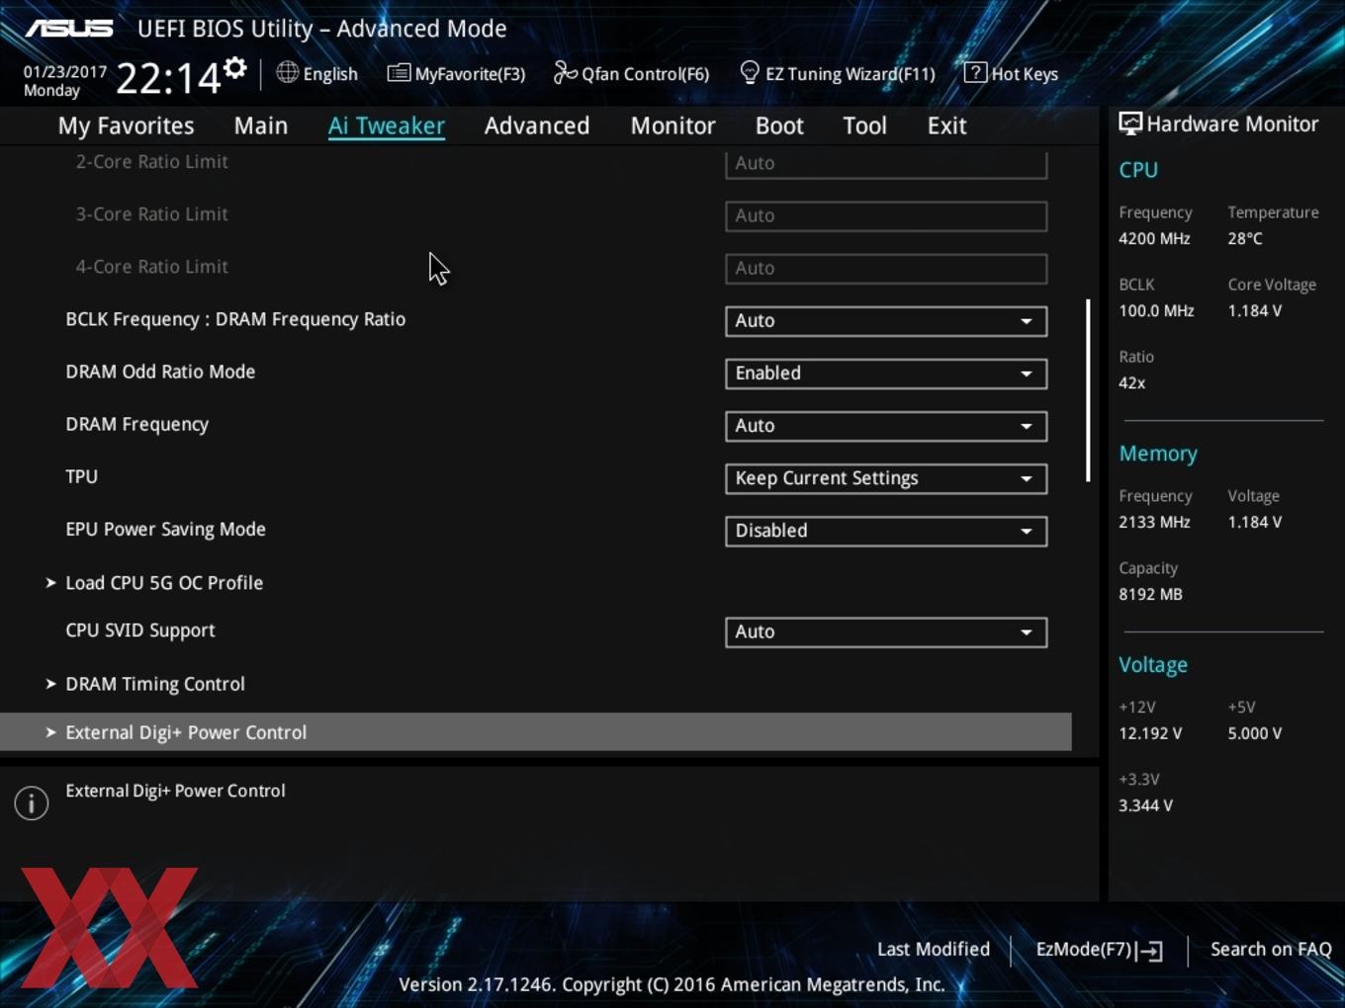The image size is (1345, 1008).
Task: Click the Hot Keys question mark icon
Action: pyautogui.click(x=975, y=72)
